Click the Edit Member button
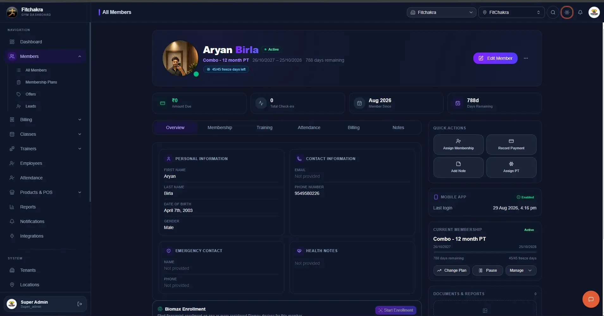 coord(495,58)
